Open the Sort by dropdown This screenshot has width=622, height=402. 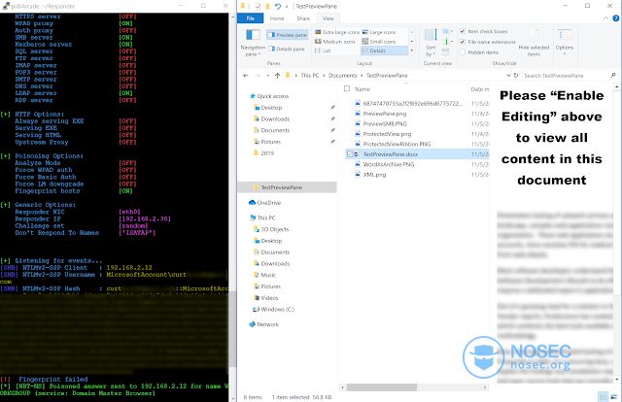[x=431, y=43]
